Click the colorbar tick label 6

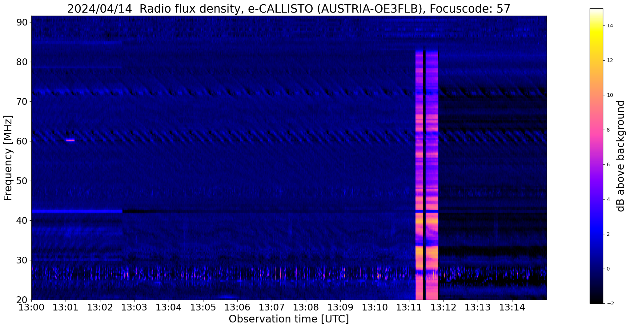[x=608, y=165]
